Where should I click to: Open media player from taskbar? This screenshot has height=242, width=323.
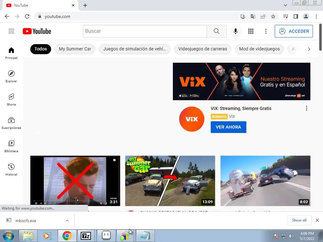pos(47,236)
